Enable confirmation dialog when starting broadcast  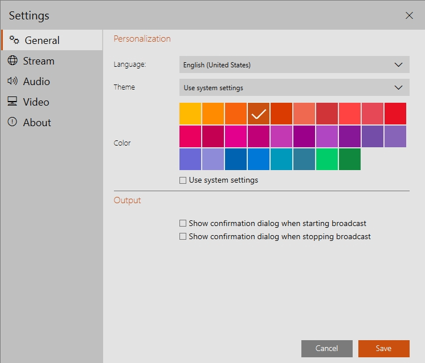pyautogui.click(x=183, y=224)
